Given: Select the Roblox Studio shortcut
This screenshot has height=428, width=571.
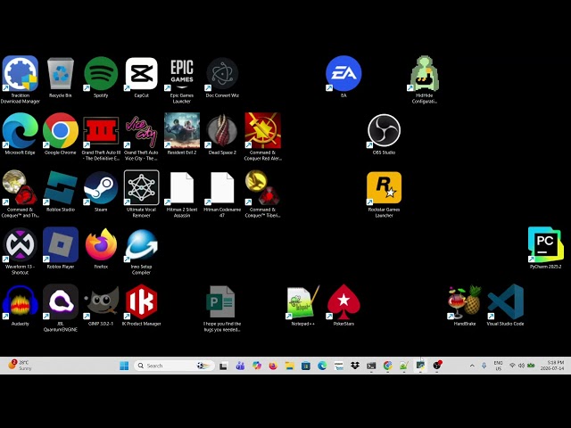Looking at the screenshot, I should click(x=61, y=191).
